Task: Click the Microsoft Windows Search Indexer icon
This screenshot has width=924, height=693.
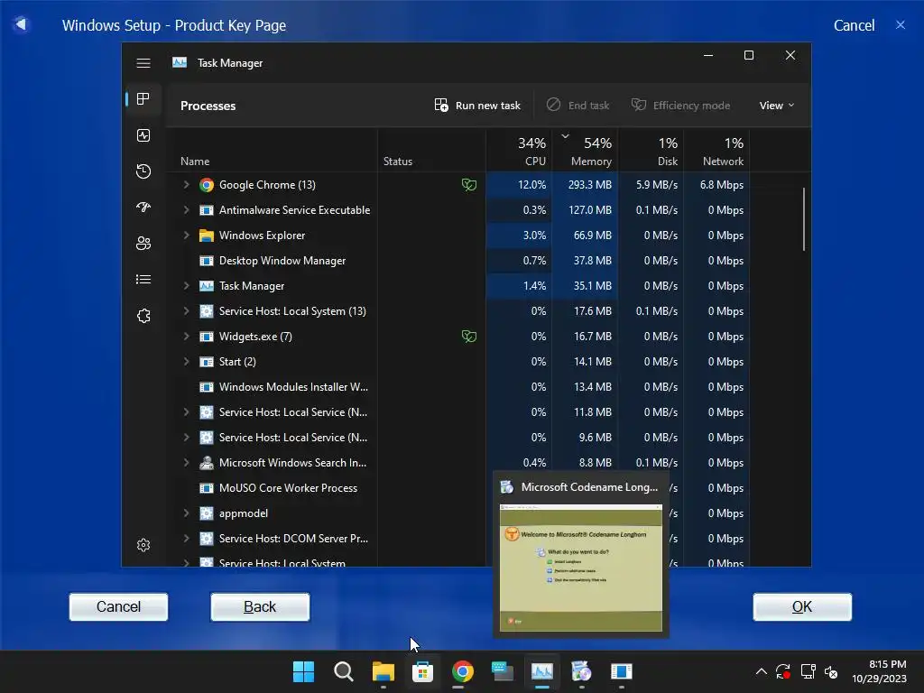Action: point(207,463)
